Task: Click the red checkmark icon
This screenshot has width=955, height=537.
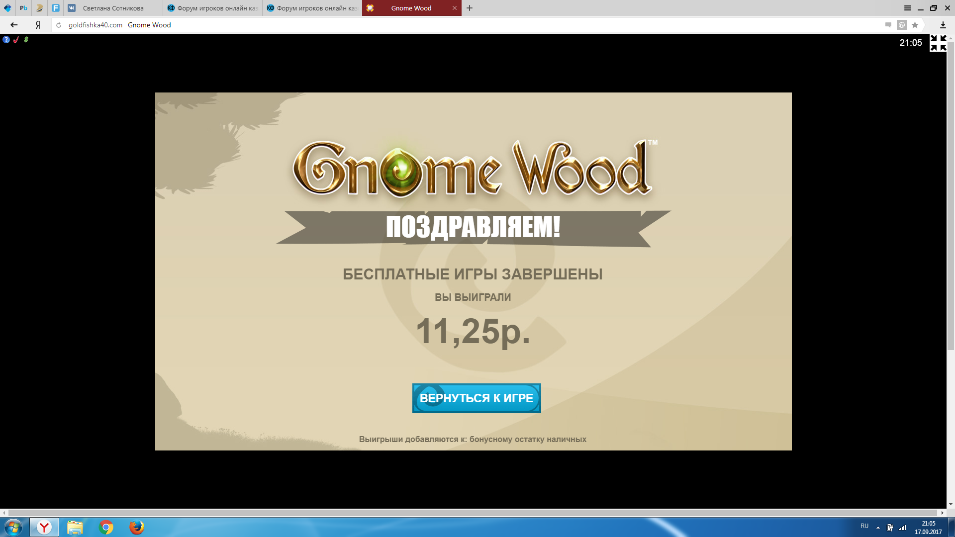Action: point(16,40)
